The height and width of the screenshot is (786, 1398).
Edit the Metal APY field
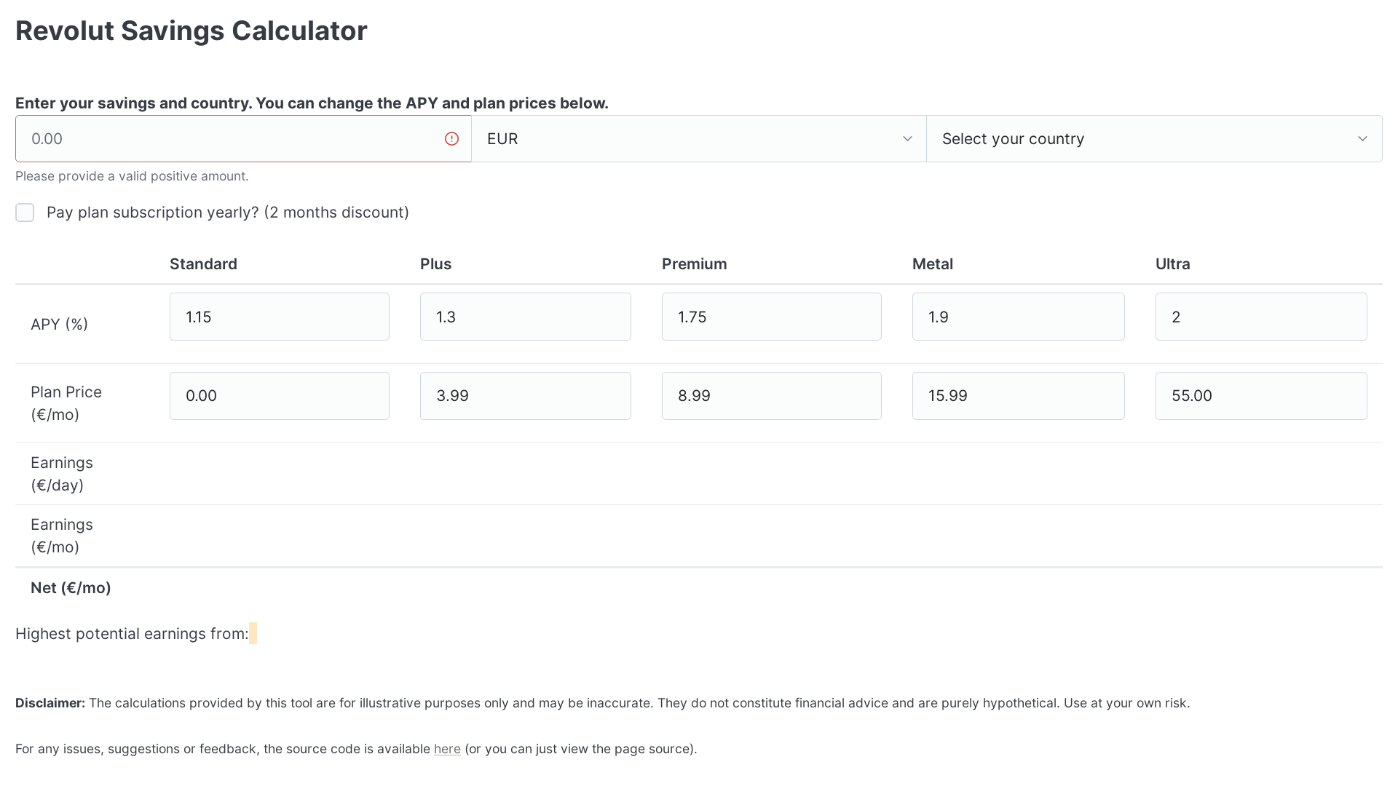(1019, 317)
